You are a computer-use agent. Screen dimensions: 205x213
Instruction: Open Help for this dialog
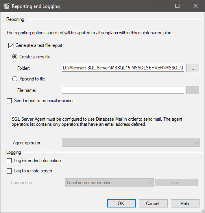185,204
